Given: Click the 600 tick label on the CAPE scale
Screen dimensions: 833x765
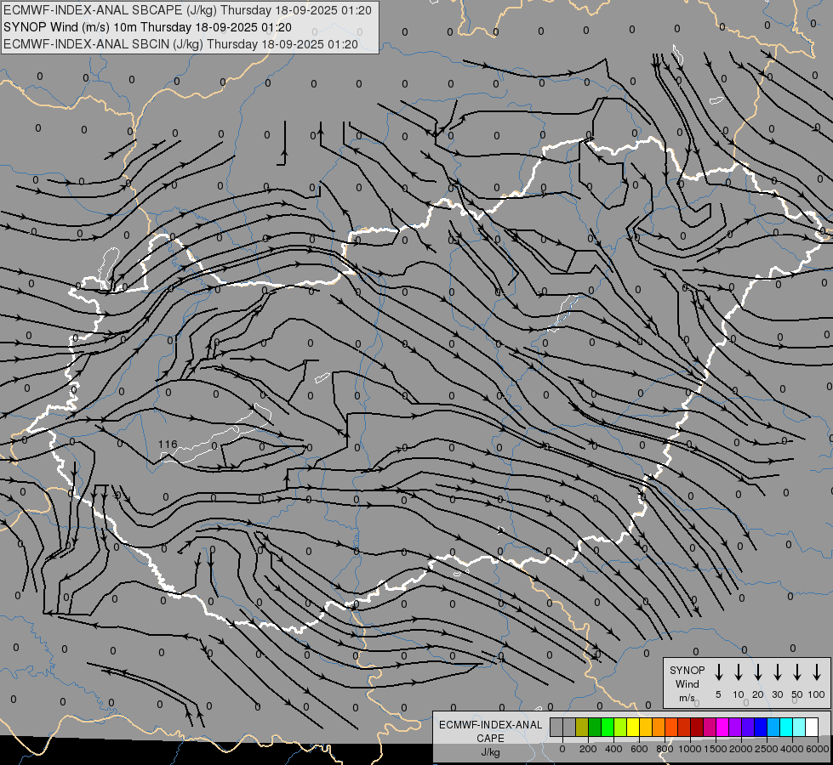Looking at the screenshot, I should [x=639, y=749].
